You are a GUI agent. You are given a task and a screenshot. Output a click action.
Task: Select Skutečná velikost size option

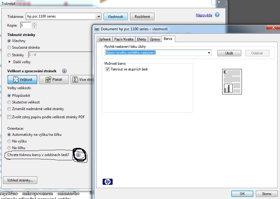tap(9, 102)
